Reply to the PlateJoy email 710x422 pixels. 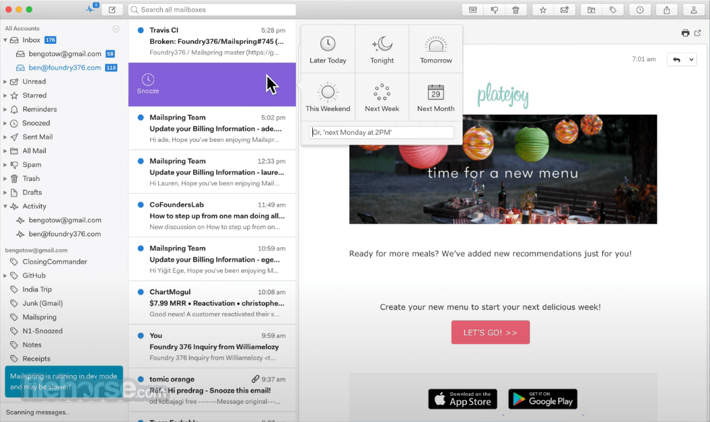676,59
